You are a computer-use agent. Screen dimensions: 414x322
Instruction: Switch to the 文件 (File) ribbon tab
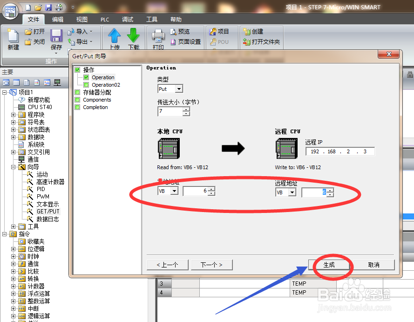tap(34, 20)
